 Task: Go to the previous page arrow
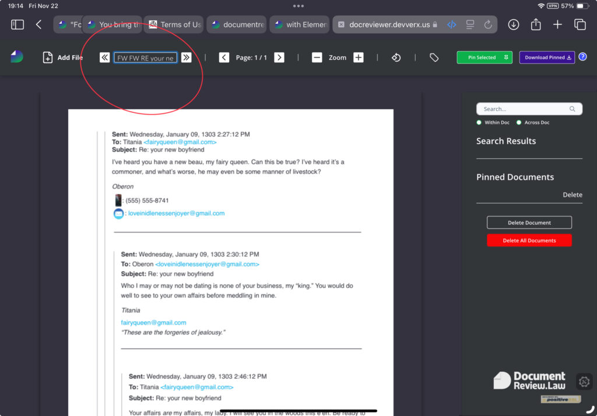point(224,58)
